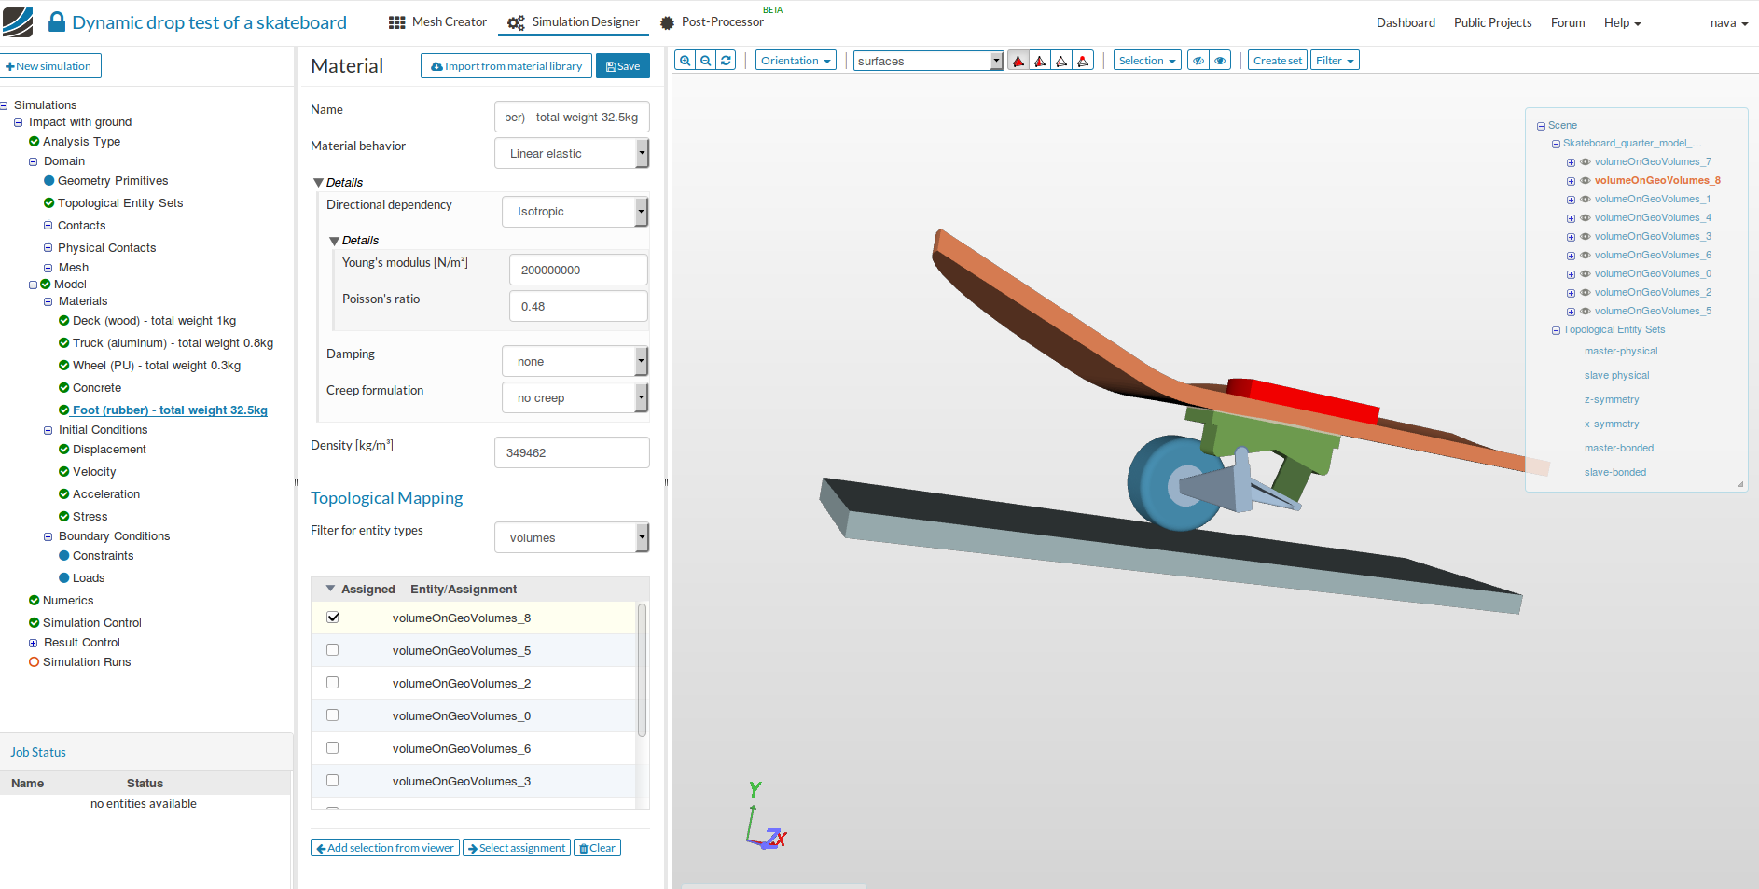Click New simulation button
The image size is (1759, 889).
point(49,66)
